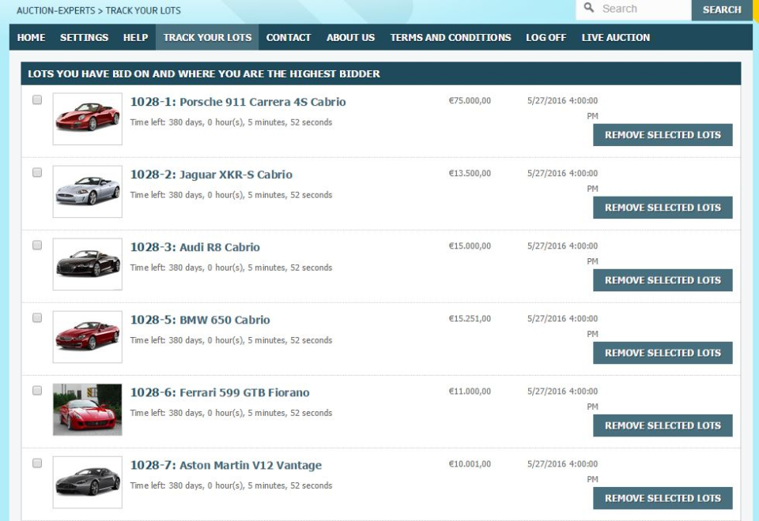This screenshot has width=759, height=521.
Task: Tick the Porsche 911 Carrera checkbox
Action: tap(37, 99)
